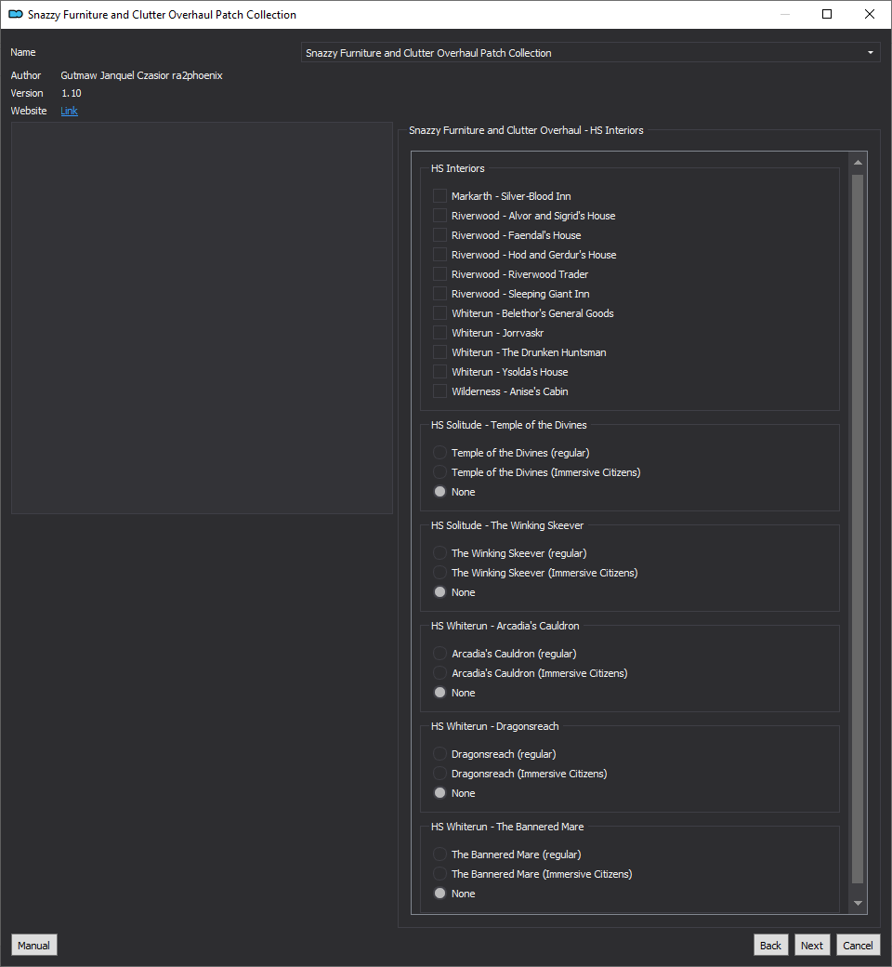Select Temple of the Divines (regular)
The height and width of the screenshot is (967, 892).
point(439,453)
